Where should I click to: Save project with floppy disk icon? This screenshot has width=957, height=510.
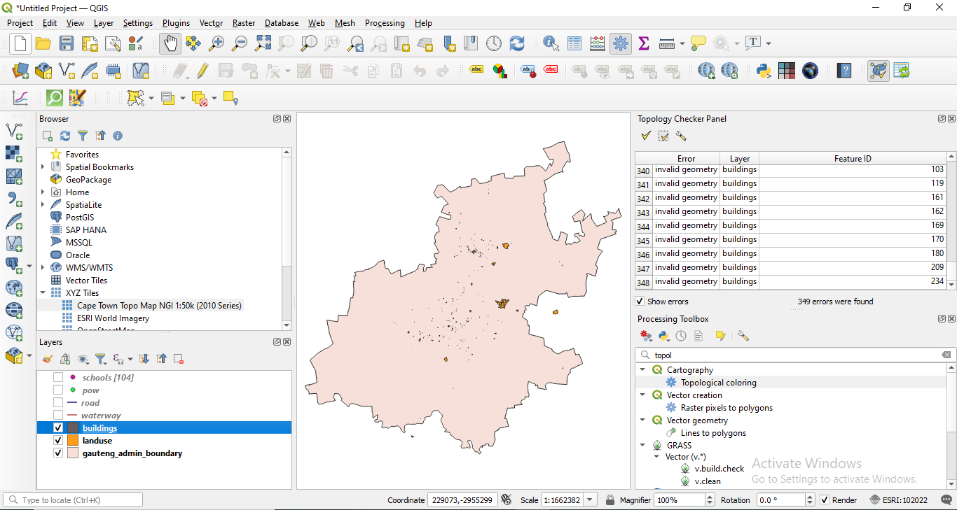[67, 43]
